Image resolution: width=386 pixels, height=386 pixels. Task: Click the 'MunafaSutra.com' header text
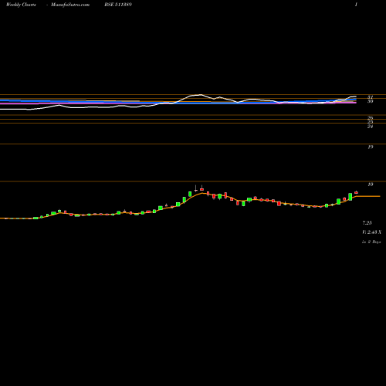coord(70,5)
